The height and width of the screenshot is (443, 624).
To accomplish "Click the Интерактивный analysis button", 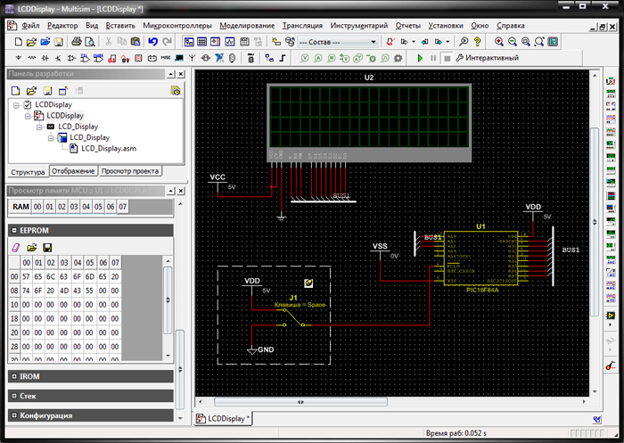I will coord(488,58).
